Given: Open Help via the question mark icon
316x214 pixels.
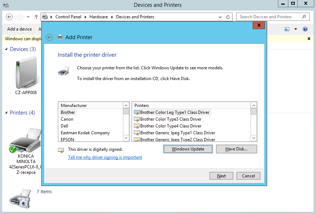Looking at the screenshot, I should click(305, 29).
